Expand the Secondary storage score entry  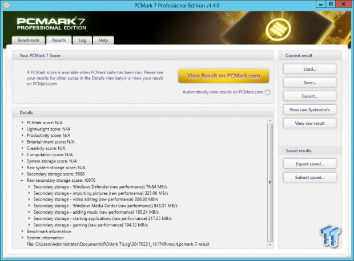point(23,174)
